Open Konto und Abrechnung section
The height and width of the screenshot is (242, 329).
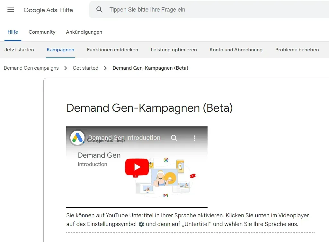coord(236,50)
